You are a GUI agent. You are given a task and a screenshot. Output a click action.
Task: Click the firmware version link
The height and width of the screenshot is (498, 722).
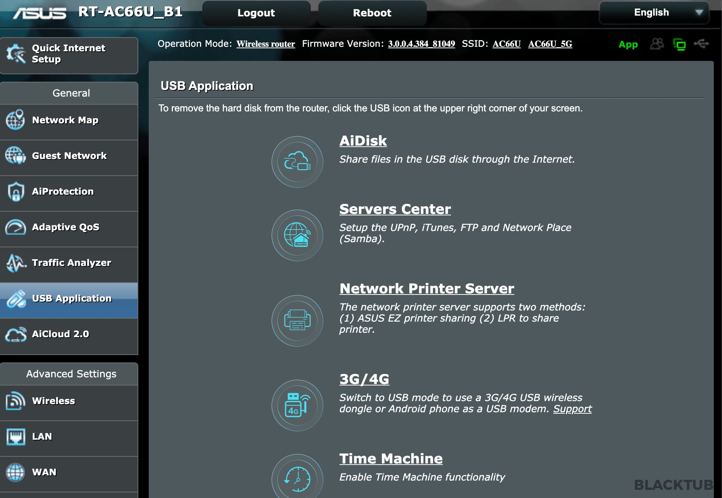click(421, 44)
